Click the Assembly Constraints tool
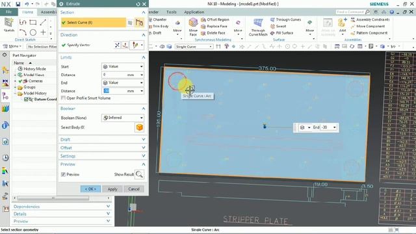The width and height of the screenshot is (416, 234). coord(370,19)
